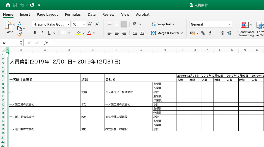Open Conditional Formatting
Viewport: 264px width, 147px height.
pyautogui.click(x=246, y=29)
